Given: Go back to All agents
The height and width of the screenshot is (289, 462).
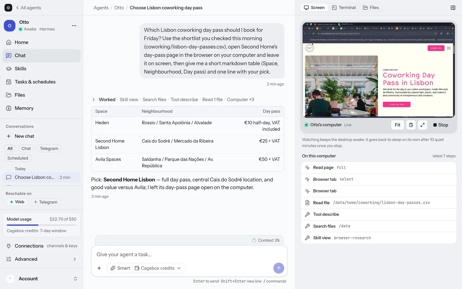Looking at the screenshot, I should tap(28, 8).
